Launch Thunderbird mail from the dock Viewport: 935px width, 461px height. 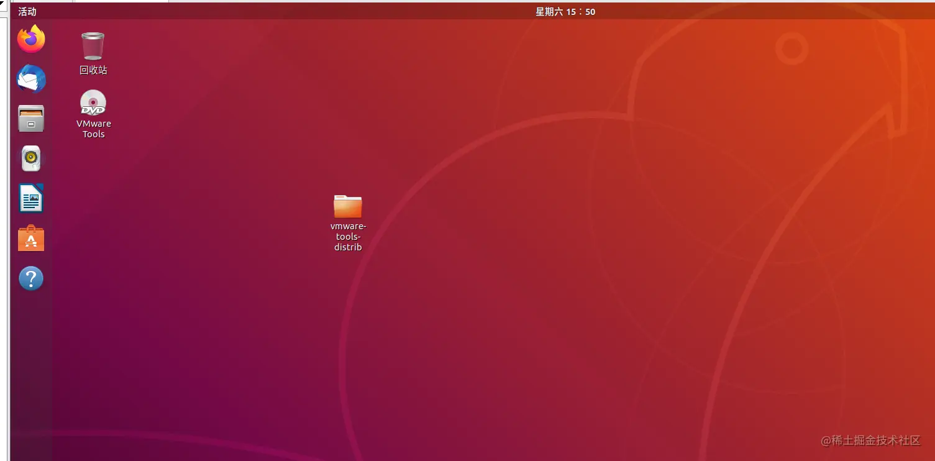(x=31, y=79)
